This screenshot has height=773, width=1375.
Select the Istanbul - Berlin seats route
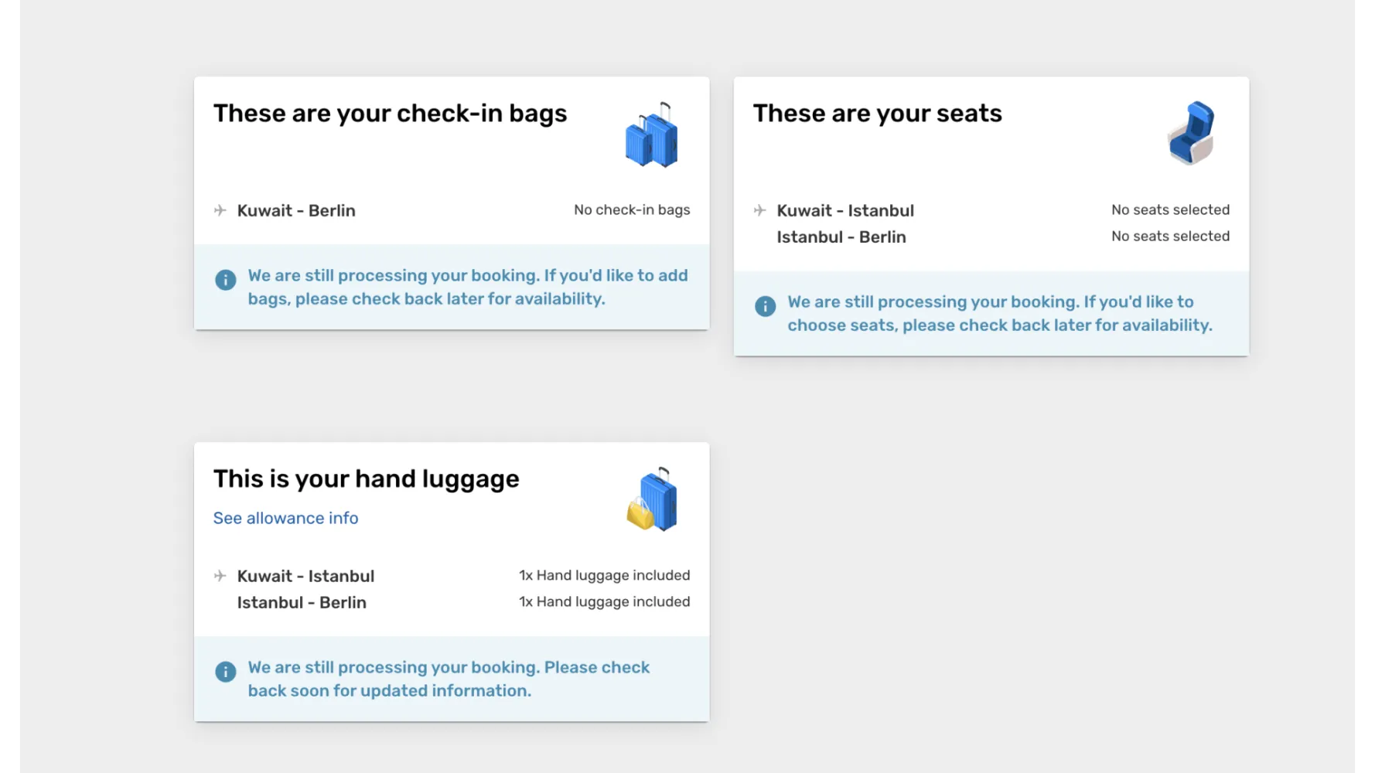pyautogui.click(x=841, y=237)
